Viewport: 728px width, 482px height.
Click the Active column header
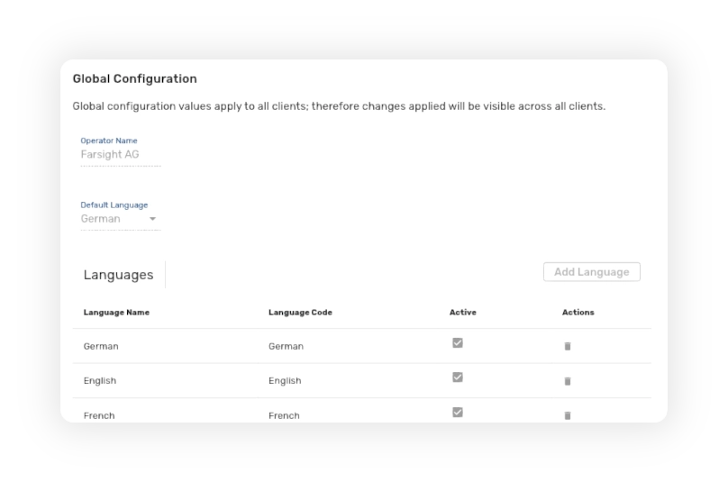pos(463,313)
